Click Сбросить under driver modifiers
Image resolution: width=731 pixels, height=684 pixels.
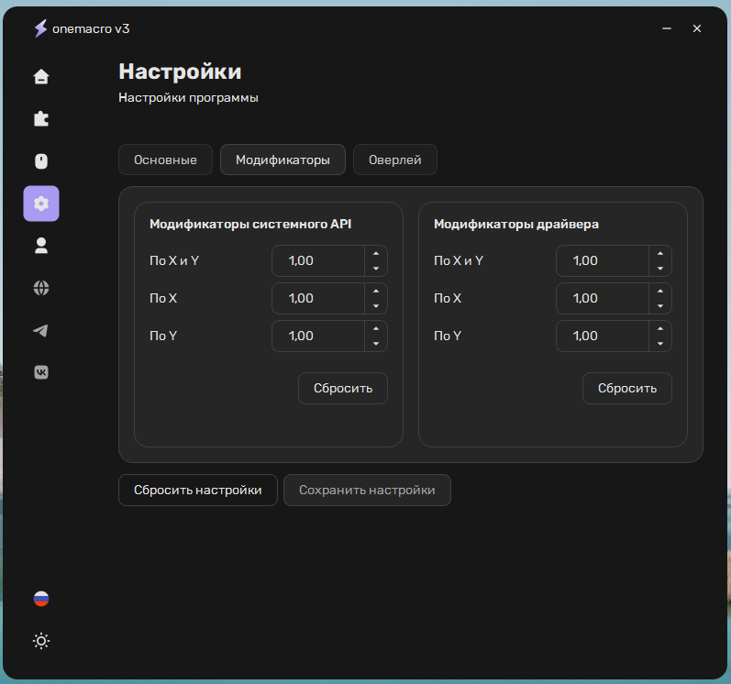pos(627,388)
